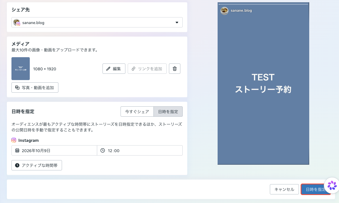Click the calendar icon in the date field
339x203 pixels.
pos(17,150)
